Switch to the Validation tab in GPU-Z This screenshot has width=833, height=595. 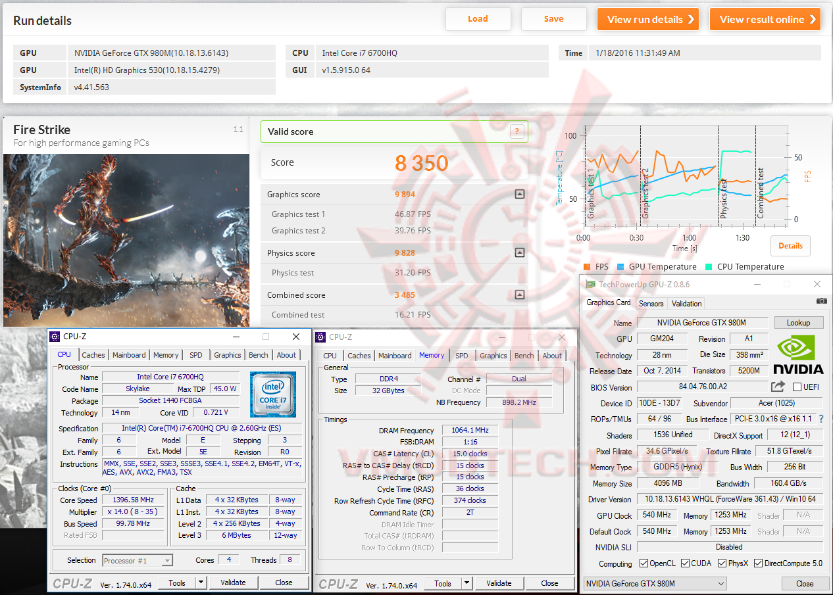click(x=686, y=303)
